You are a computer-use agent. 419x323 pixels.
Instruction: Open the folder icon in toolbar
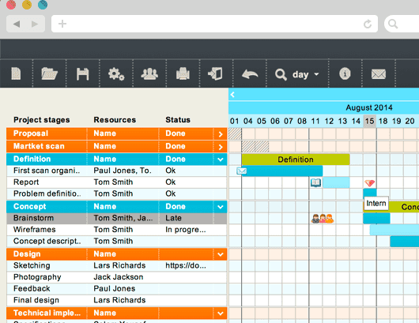(50, 73)
